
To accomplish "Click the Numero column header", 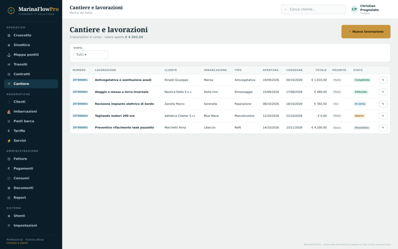I will point(79,70).
